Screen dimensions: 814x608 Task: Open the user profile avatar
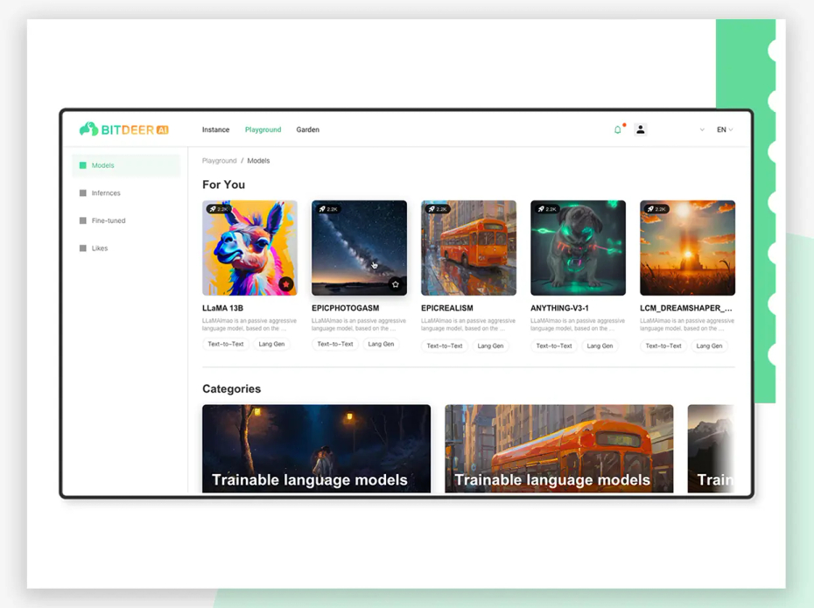[641, 129]
